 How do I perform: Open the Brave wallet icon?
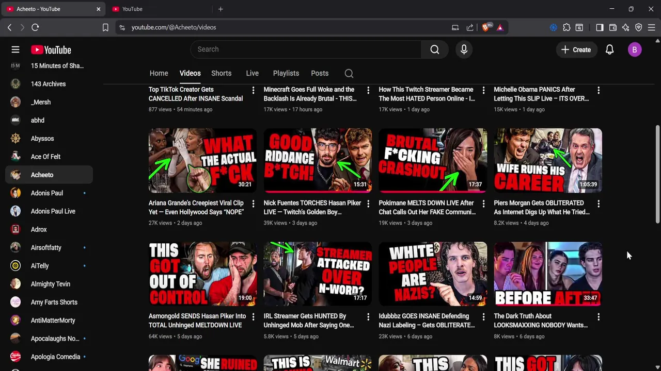[613, 27]
